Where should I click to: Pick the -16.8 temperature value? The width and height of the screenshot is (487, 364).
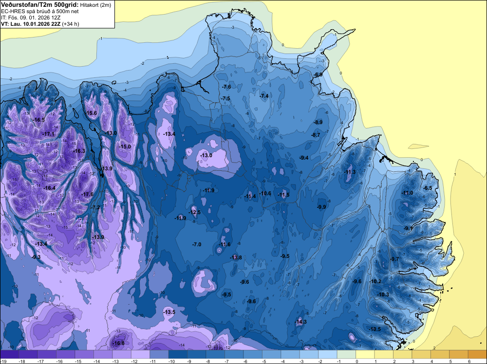(118, 343)
